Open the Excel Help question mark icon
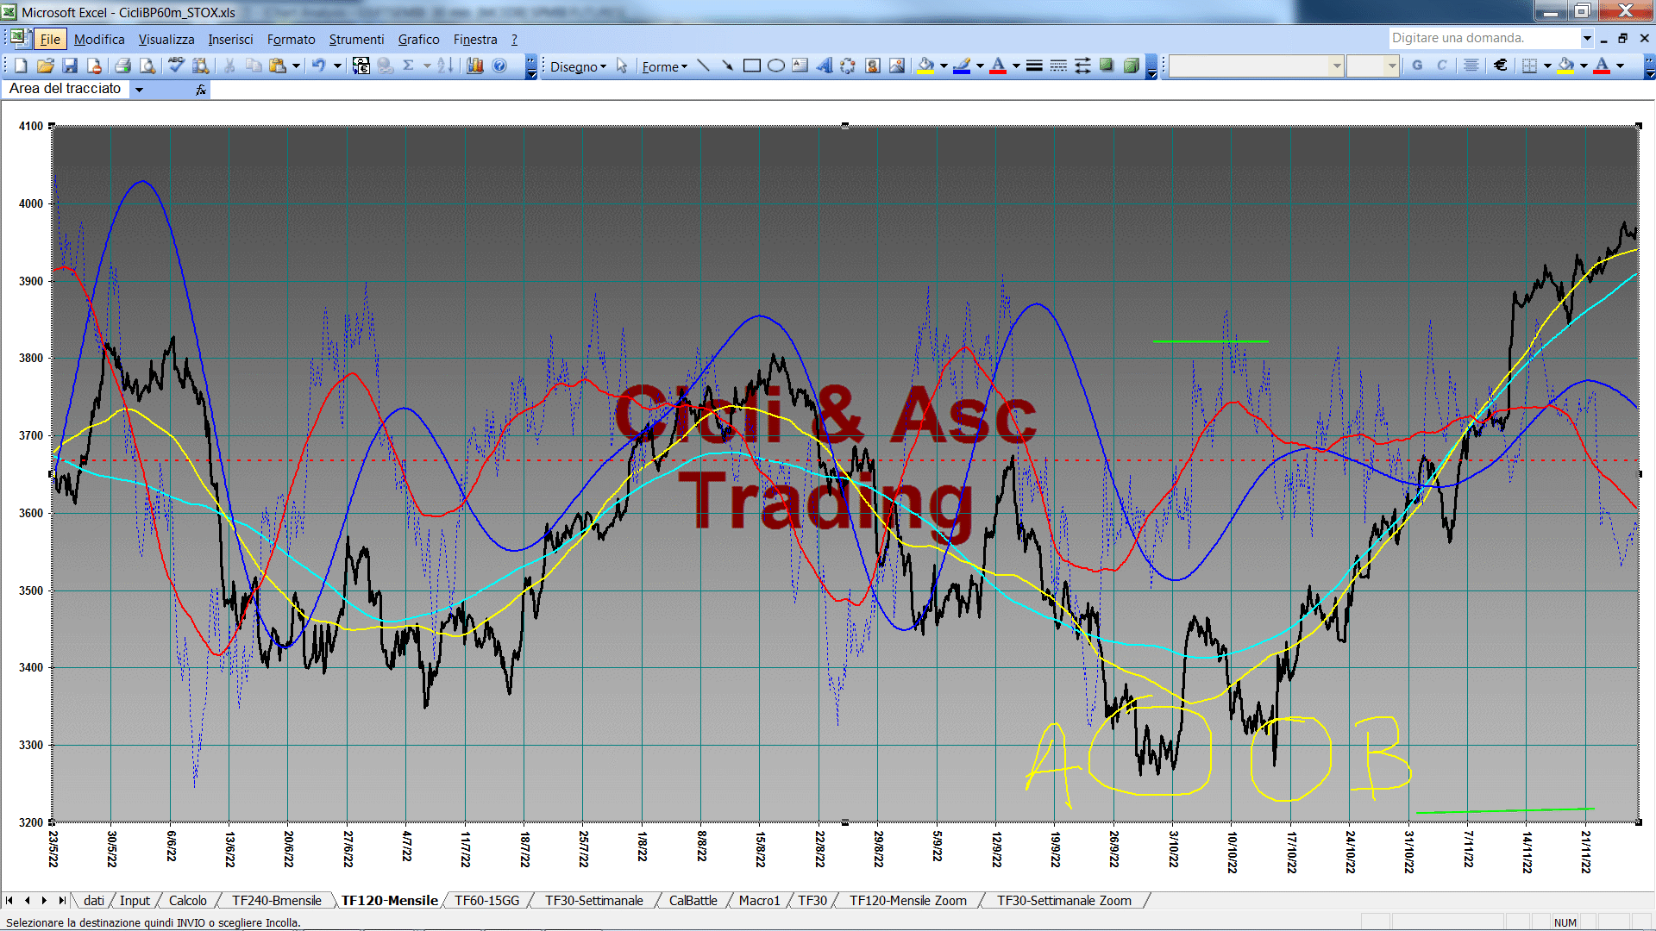The width and height of the screenshot is (1656, 931). (499, 66)
